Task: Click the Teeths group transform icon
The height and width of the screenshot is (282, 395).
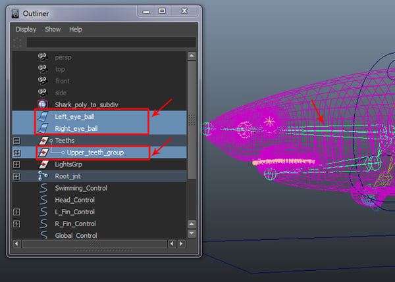Action: [x=43, y=141]
